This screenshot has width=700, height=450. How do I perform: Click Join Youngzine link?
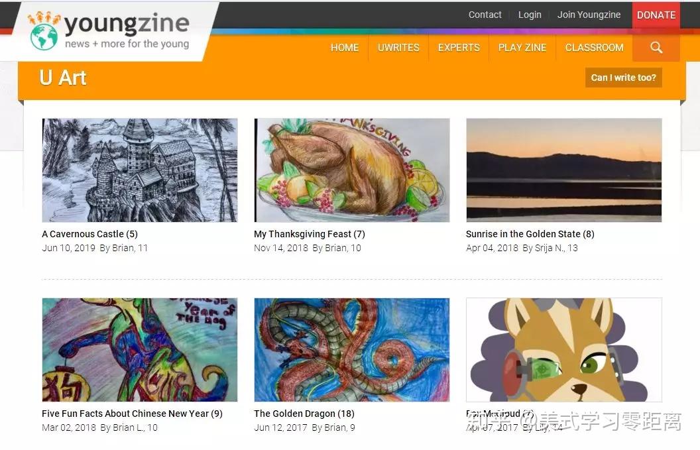click(589, 15)
